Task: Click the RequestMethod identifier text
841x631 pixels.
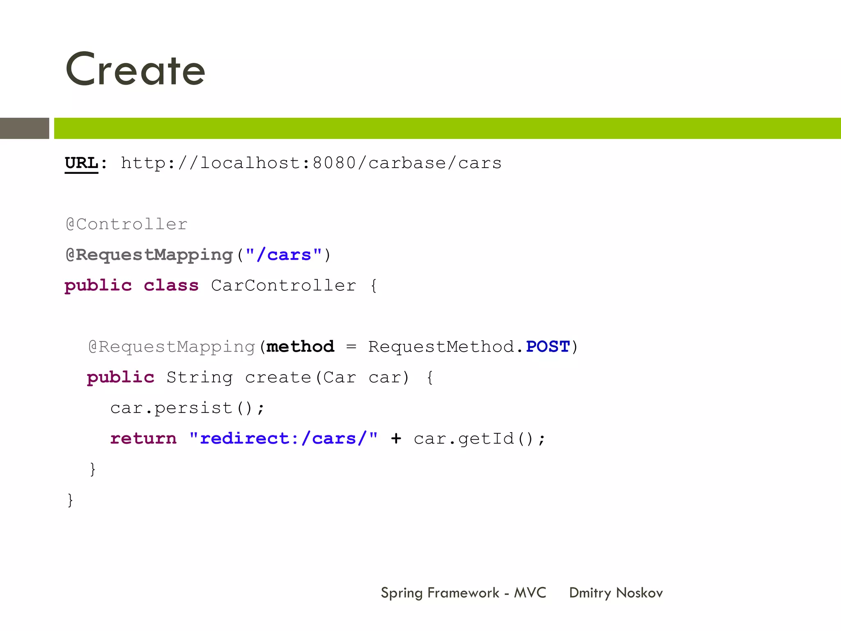Action: click(441, 347)
